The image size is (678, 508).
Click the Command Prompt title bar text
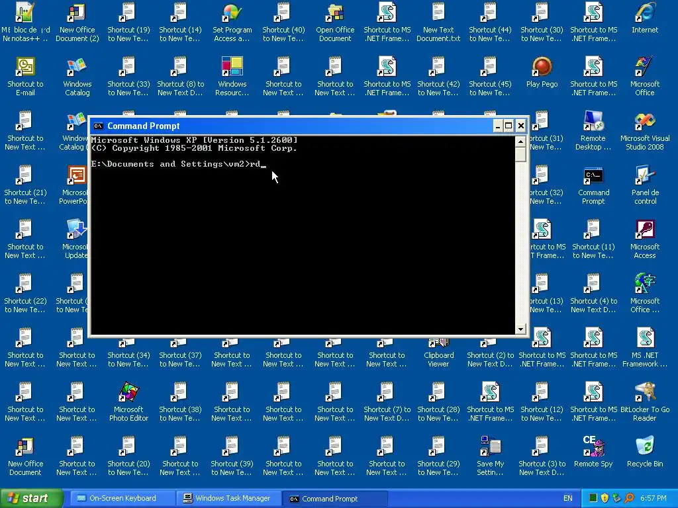pyautogui.click(x=143, y=126)
